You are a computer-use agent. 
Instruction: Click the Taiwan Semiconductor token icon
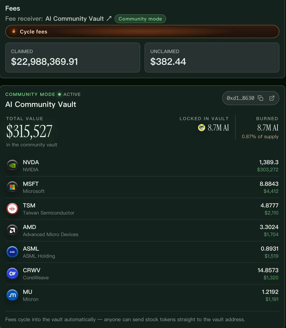tap(12, 209)
